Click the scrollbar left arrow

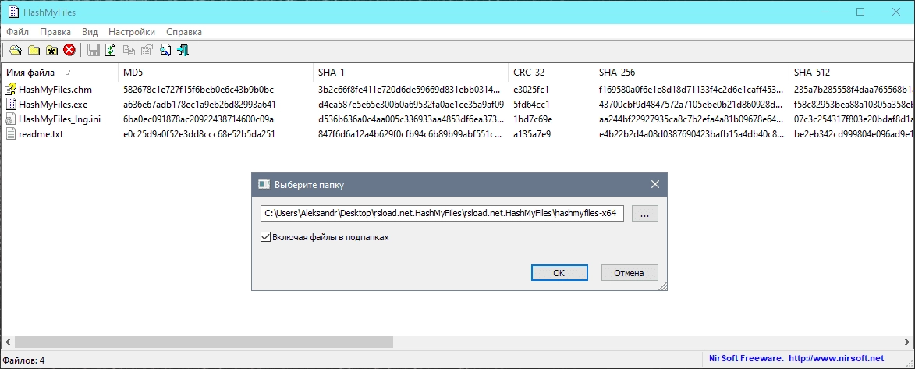pos(8,342)
